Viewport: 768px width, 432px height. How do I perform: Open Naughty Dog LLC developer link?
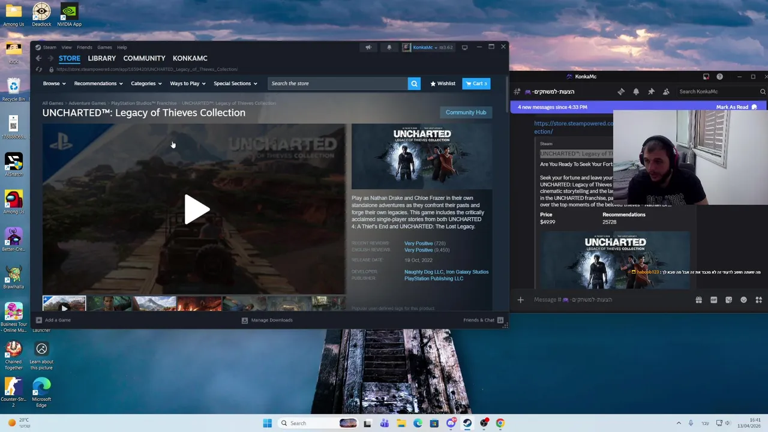pyautogui.click(x=424, y=272)
